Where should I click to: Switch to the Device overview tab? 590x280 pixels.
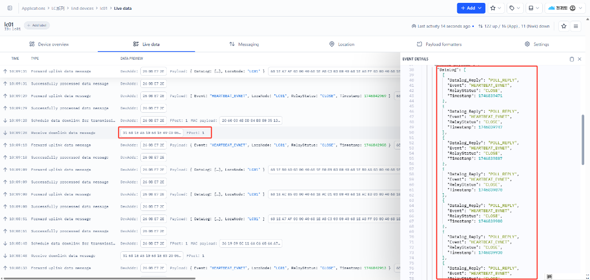click(x=49, y=44)
